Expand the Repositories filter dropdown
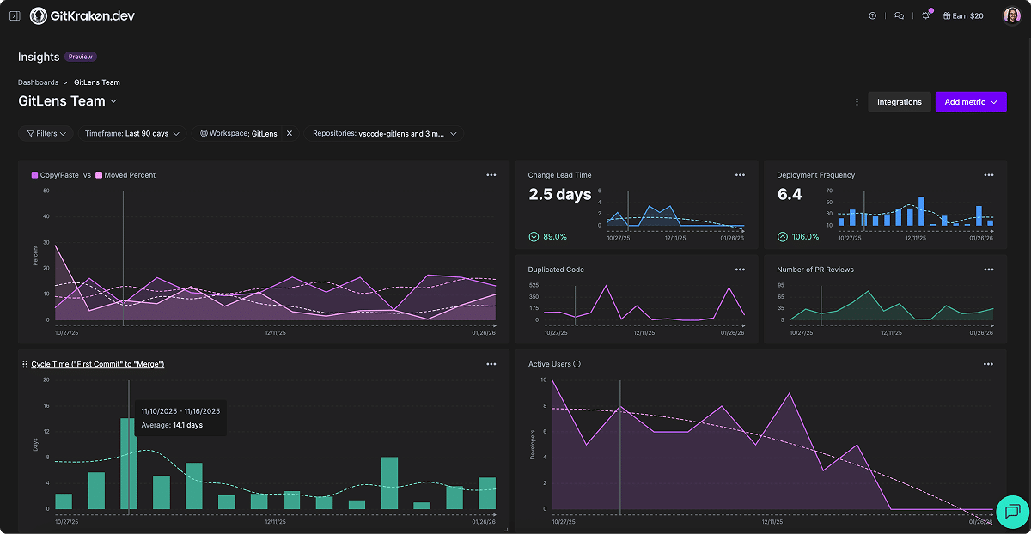The image size is (1031, 534). click(x=384, y=133)
